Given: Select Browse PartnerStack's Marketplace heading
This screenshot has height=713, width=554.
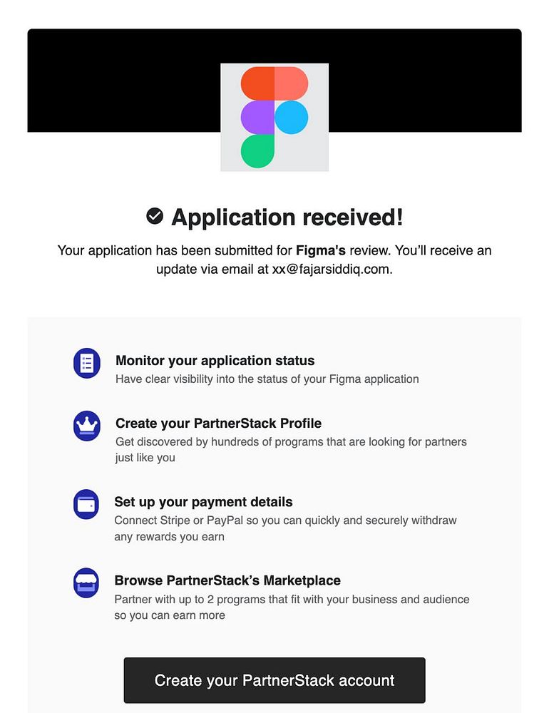Looking at the screenshot, I should (227, 580).
